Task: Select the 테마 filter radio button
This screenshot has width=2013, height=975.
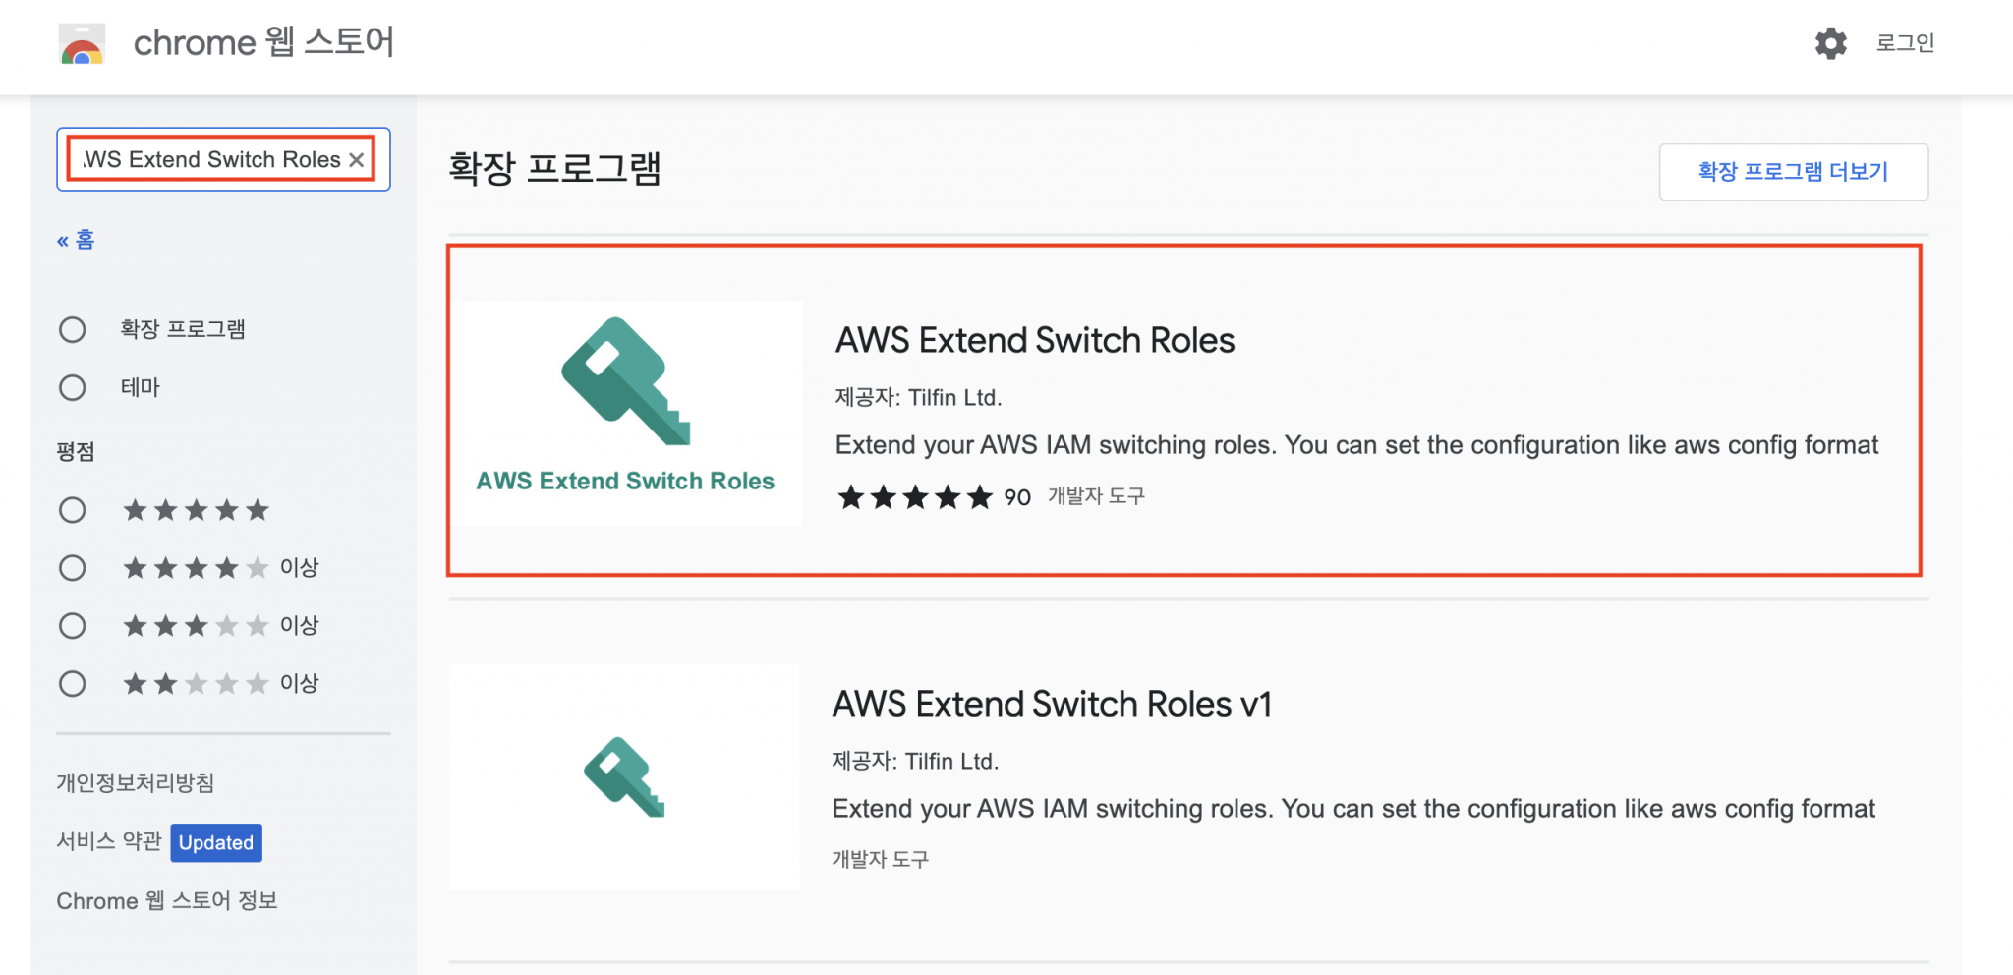Action: point(72,387)
